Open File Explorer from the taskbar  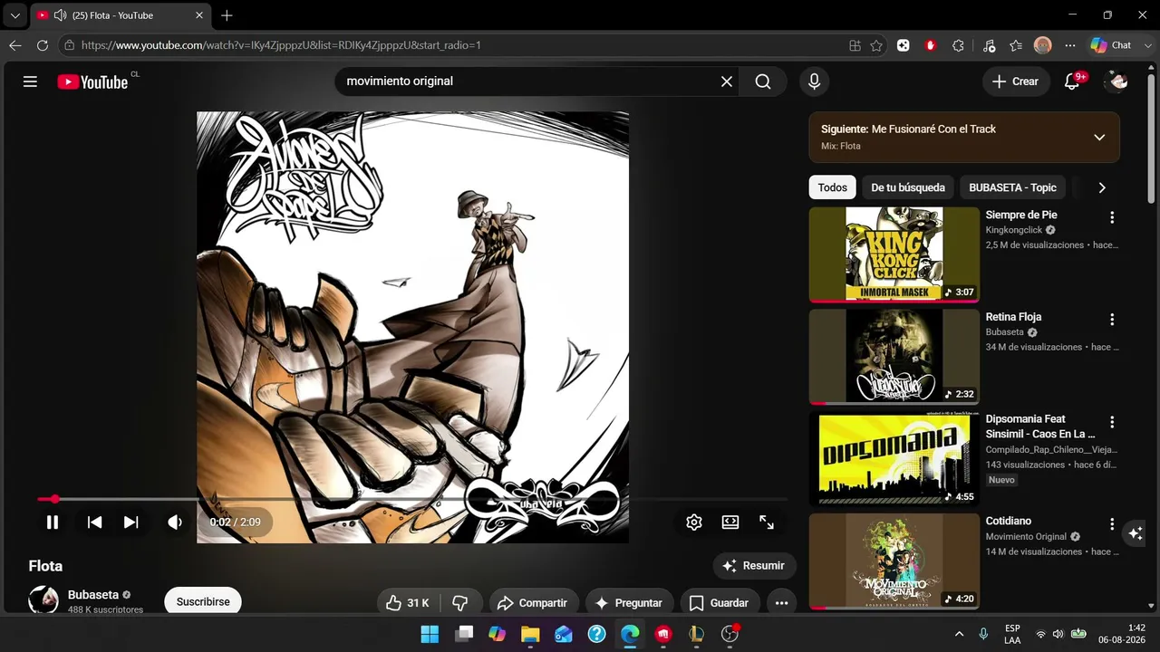[530, 634]
